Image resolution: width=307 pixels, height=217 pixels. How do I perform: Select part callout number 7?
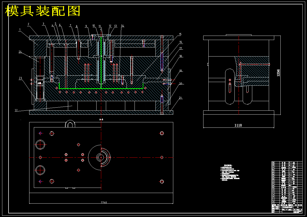70,26
